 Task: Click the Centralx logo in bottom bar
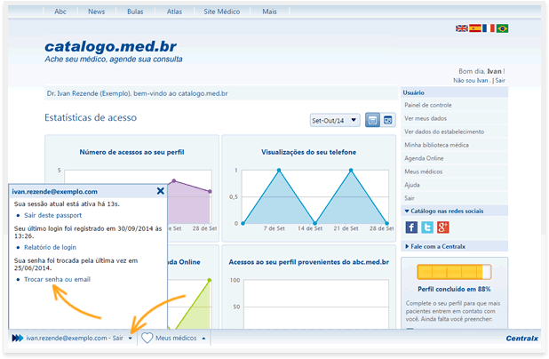tap(521, 339)
